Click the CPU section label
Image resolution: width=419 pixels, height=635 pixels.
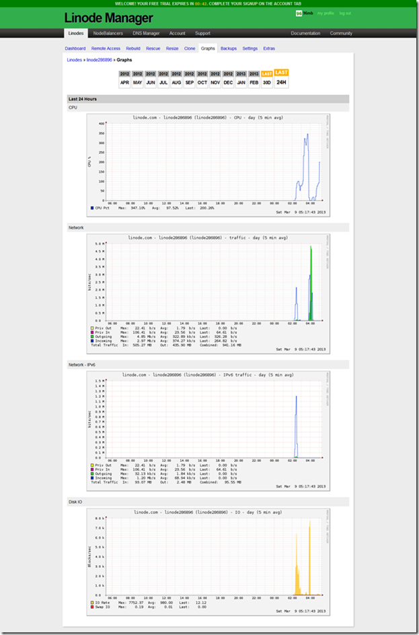[73, 108]
